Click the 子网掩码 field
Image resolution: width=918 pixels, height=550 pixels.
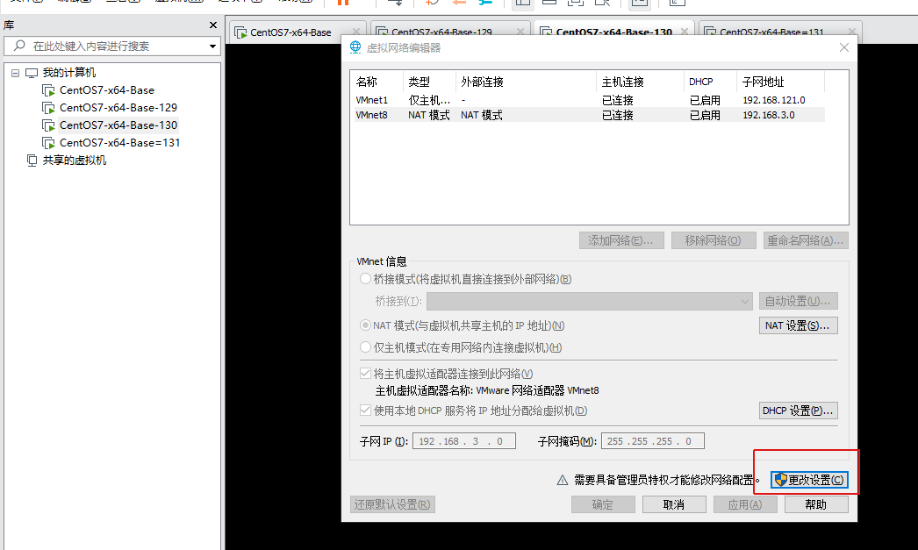(652, 441)
